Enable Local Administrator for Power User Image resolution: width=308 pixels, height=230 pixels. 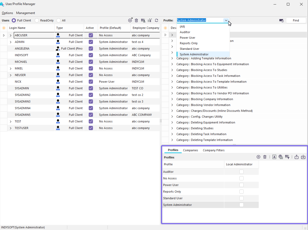pos(241,185)
